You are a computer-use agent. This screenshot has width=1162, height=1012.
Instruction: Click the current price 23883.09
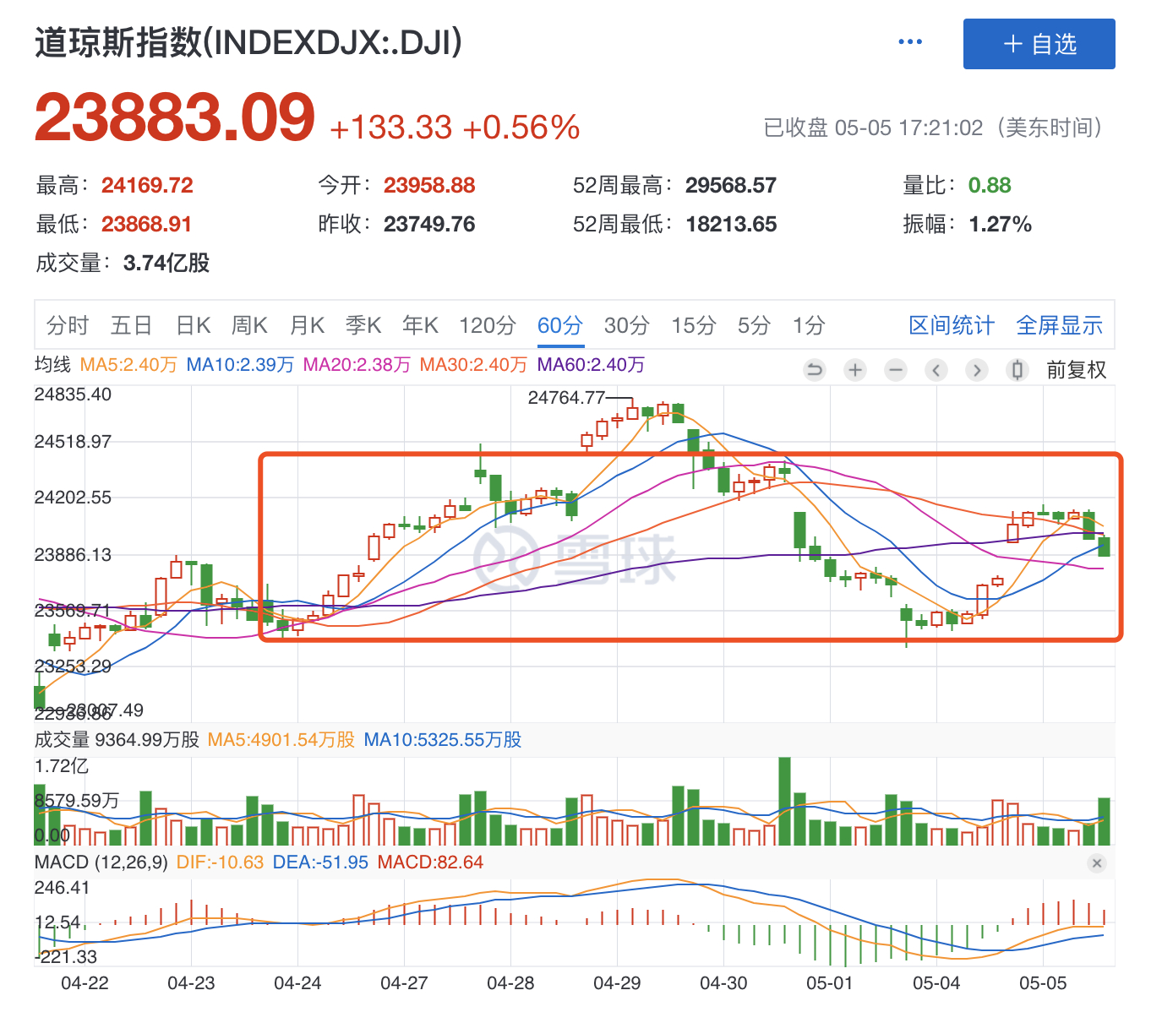(x=175, y=117)
